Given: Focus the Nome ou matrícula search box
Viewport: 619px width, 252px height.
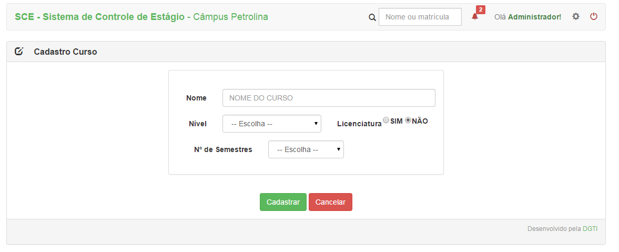Looking at the screenshot, I should coord(420,17).
